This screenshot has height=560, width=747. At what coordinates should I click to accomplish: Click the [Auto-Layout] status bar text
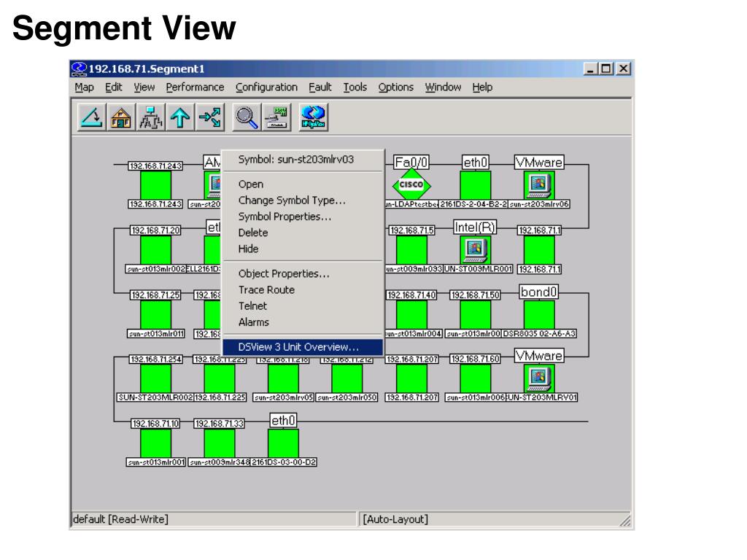coord(395,519)
